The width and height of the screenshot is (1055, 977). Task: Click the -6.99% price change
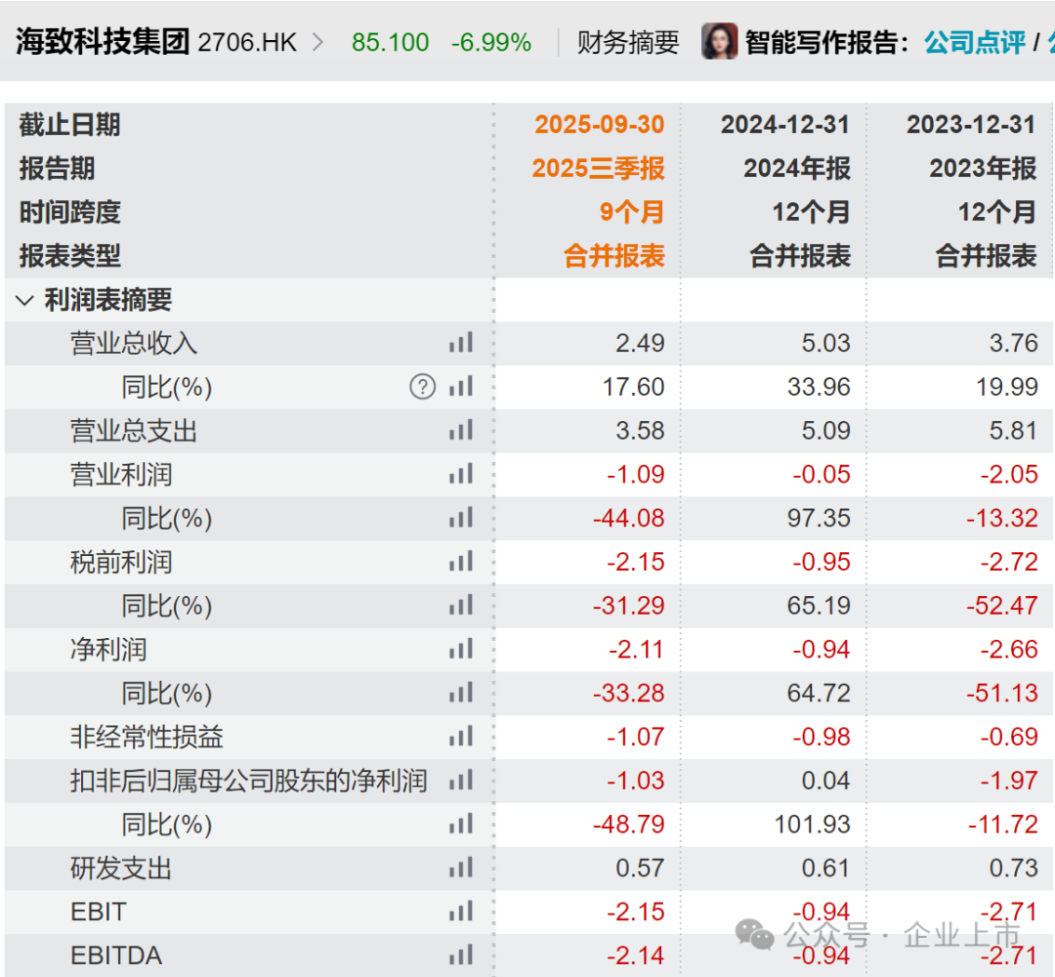[x=491, y=42]
